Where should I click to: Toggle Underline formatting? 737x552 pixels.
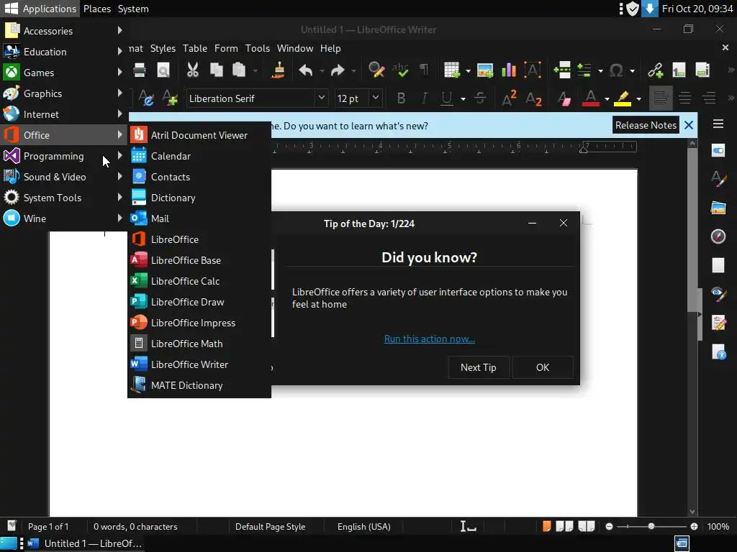point(446,98)
